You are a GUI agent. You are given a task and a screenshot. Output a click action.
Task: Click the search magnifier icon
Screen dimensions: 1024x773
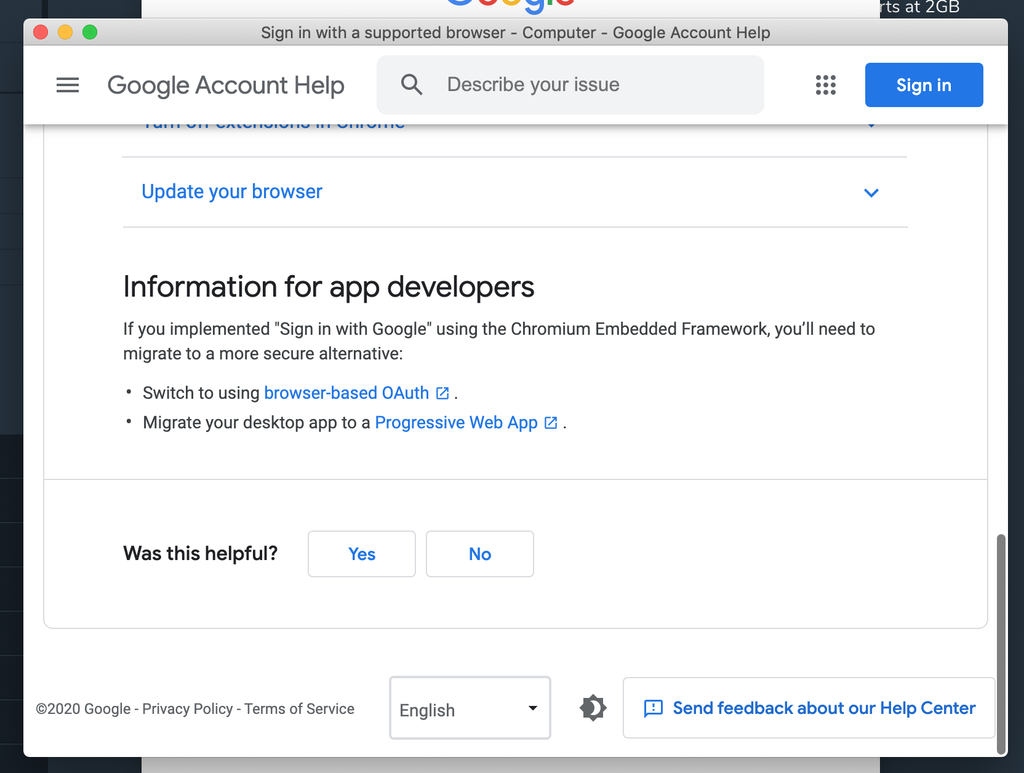coord(412,85)
